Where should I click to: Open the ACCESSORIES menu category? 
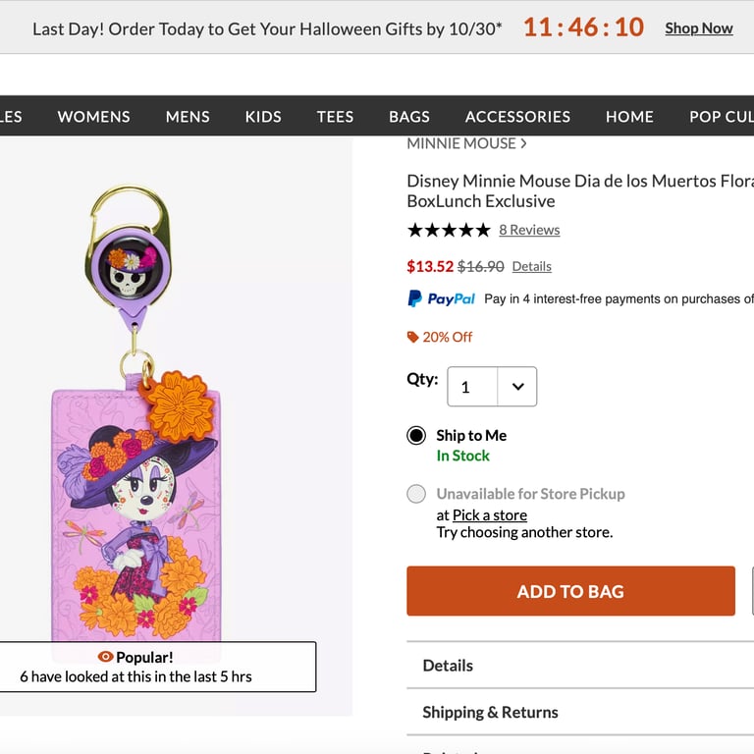click(517, 116)
